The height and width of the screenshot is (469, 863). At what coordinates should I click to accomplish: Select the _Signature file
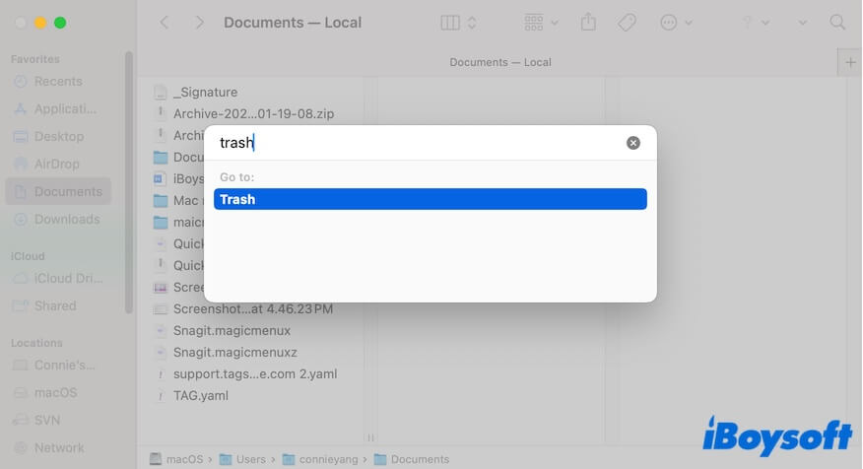tap(204, 92)
